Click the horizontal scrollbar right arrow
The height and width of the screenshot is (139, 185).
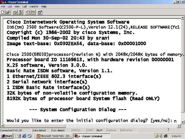(x=179, y=126)
